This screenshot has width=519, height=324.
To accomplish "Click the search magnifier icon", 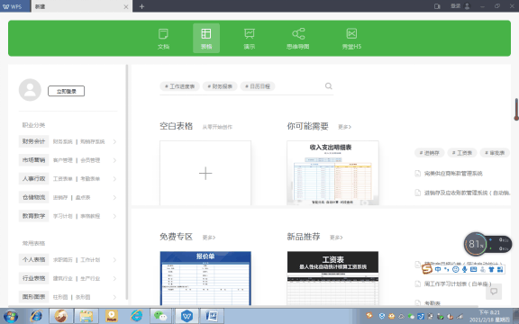I will pos(328,86).
